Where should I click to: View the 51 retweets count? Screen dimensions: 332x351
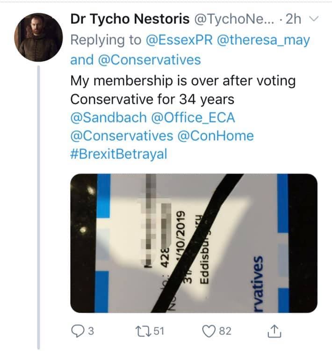[x=159, y=331]
